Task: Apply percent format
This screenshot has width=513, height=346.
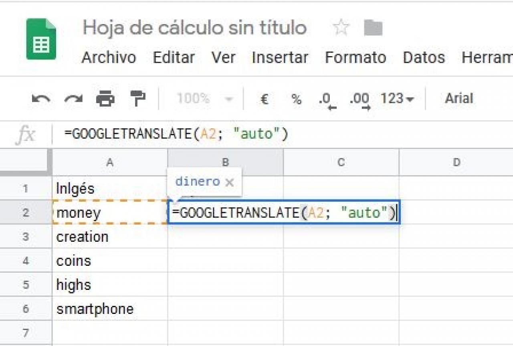Action: pos(296,99)
